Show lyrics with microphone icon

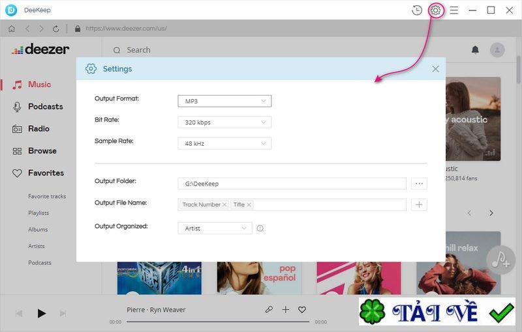pos(269,310)
